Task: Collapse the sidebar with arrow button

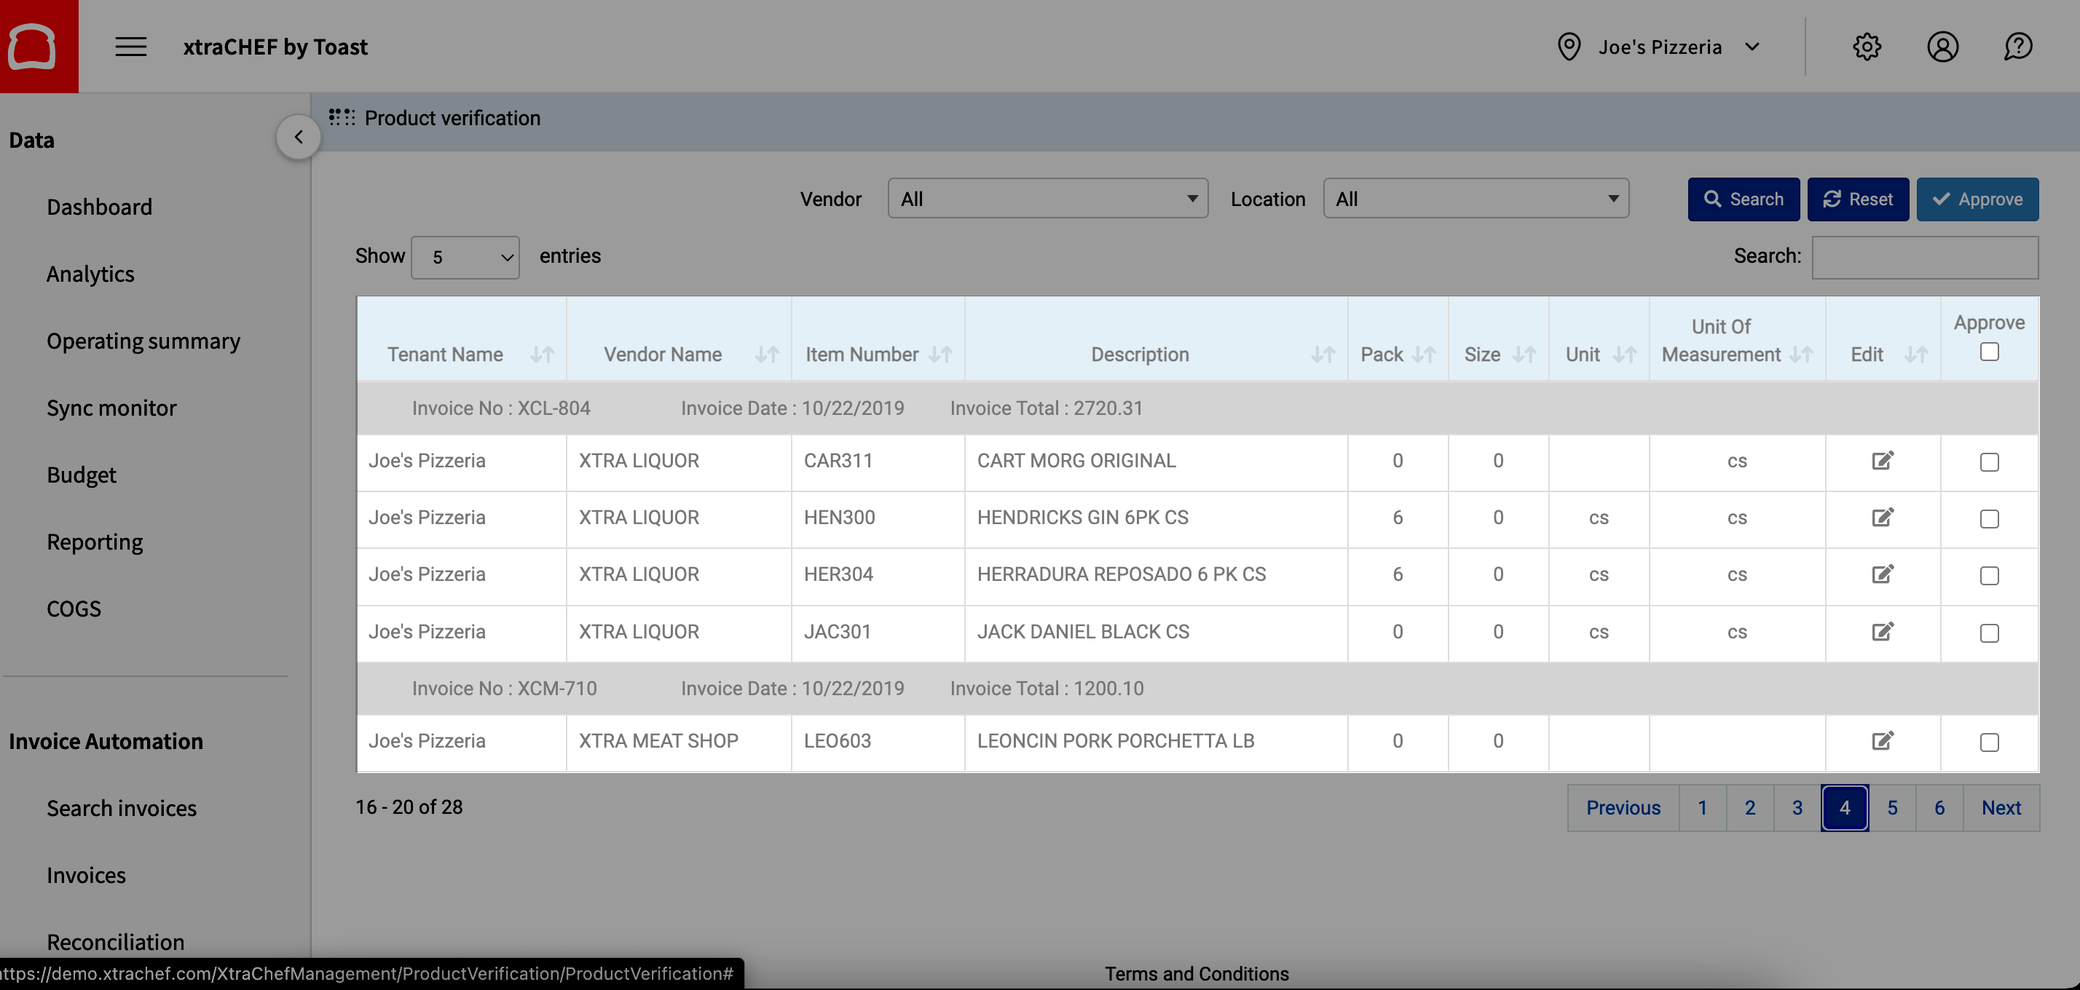Action: [298, 137]
